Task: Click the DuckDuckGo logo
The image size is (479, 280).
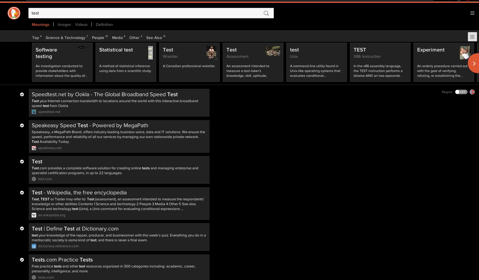Action: [x=14, y=13]
